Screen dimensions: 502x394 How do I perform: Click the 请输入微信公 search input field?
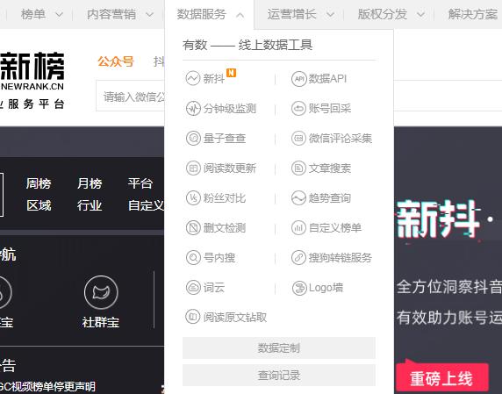pyautogui.click(x=131, y=96)
